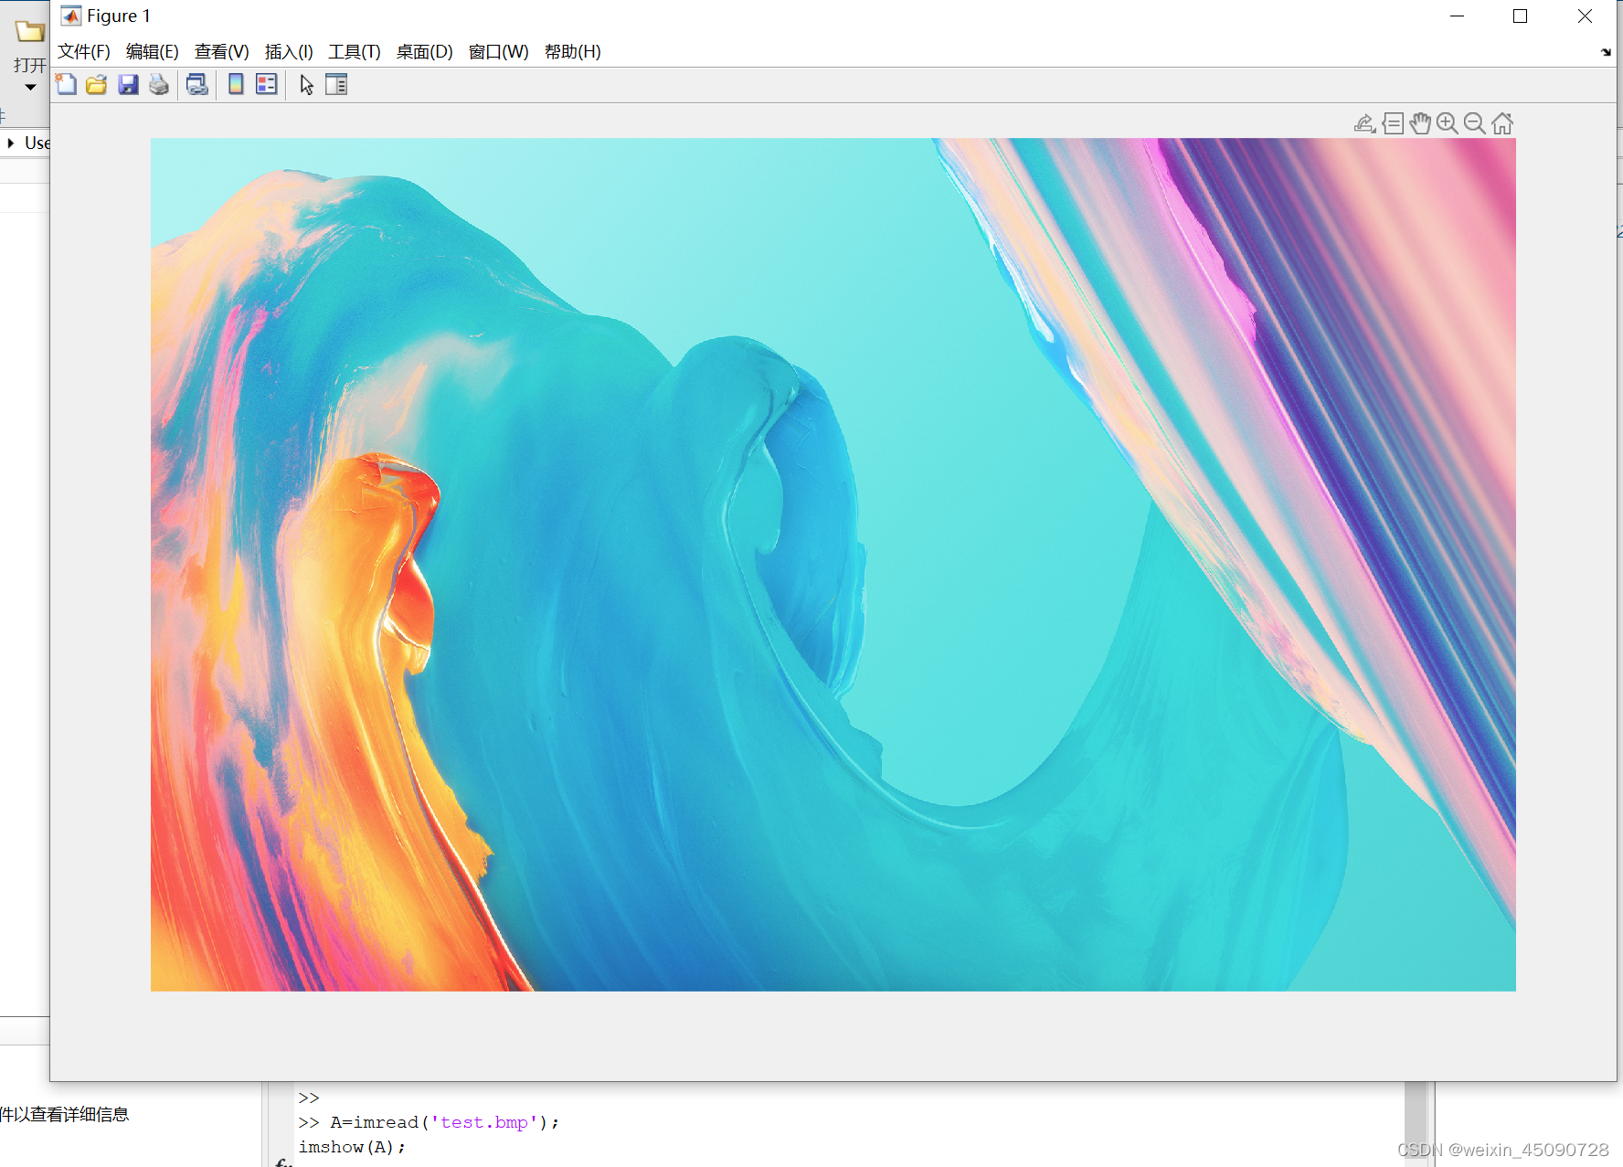Open the 文件(F) menu
Viewport: 1623px width, 1167px height.
pyautogui.click(x=84, y=52)
